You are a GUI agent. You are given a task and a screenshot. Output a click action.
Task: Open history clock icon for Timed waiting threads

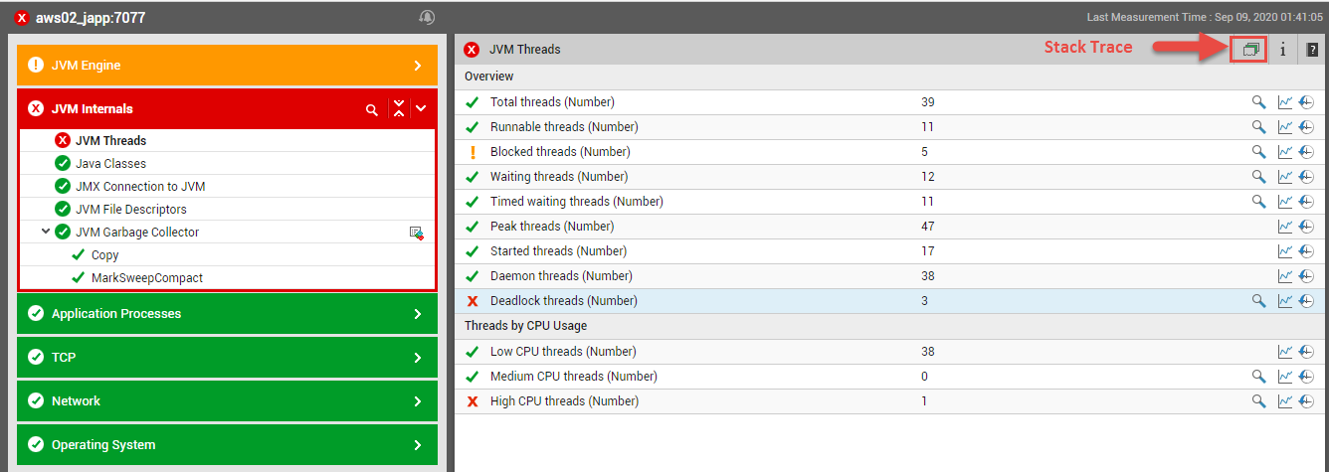point(1307,202)
